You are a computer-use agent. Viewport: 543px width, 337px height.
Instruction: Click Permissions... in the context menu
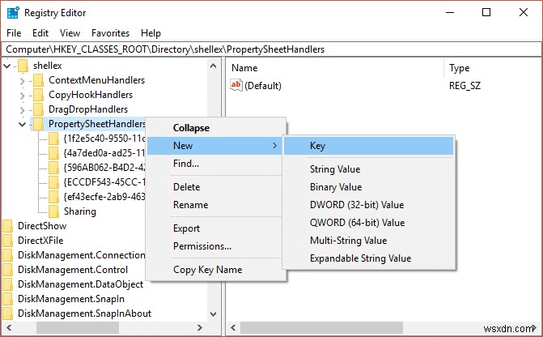[202, 246]
